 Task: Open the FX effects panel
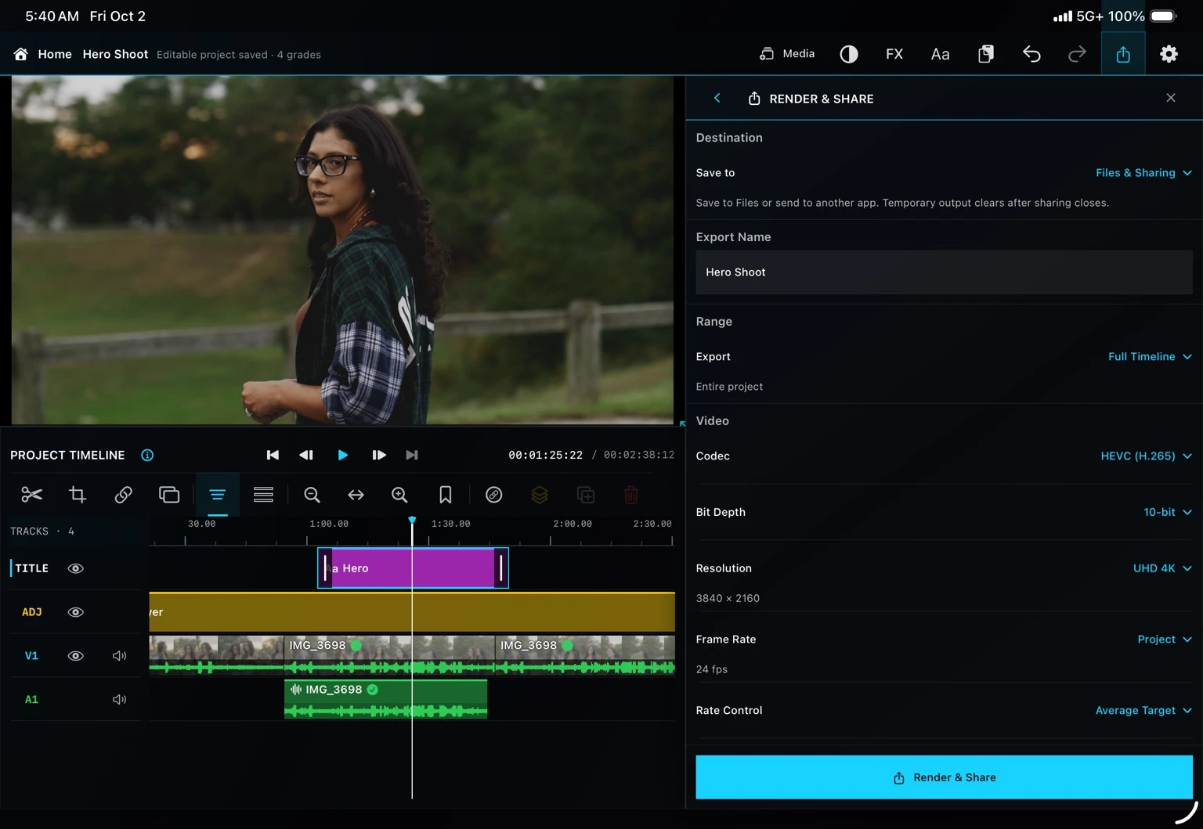click(894, 54)
